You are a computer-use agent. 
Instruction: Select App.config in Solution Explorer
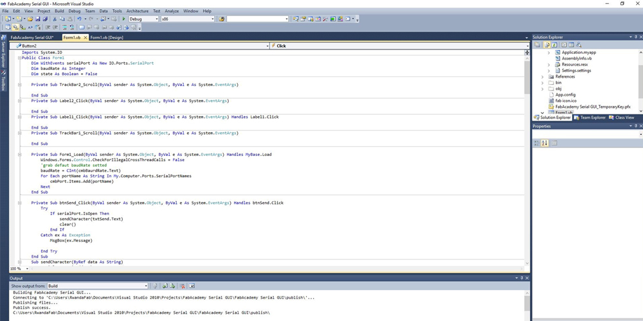pyautogui.click(x=565, y=94)
